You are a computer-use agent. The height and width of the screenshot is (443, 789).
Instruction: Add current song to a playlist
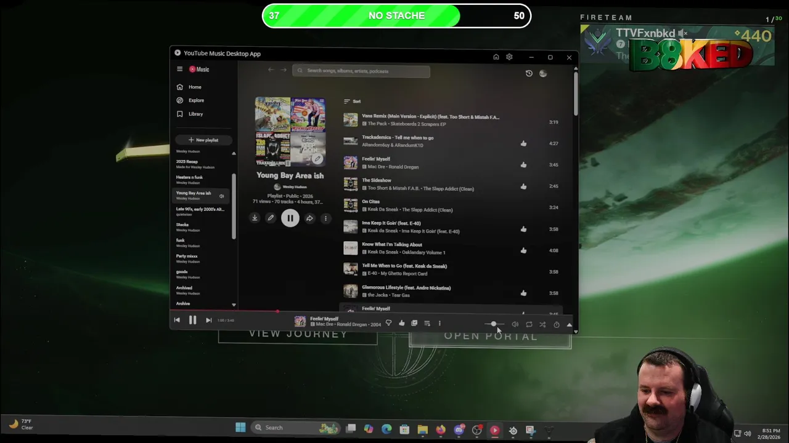tap(427, 323)
